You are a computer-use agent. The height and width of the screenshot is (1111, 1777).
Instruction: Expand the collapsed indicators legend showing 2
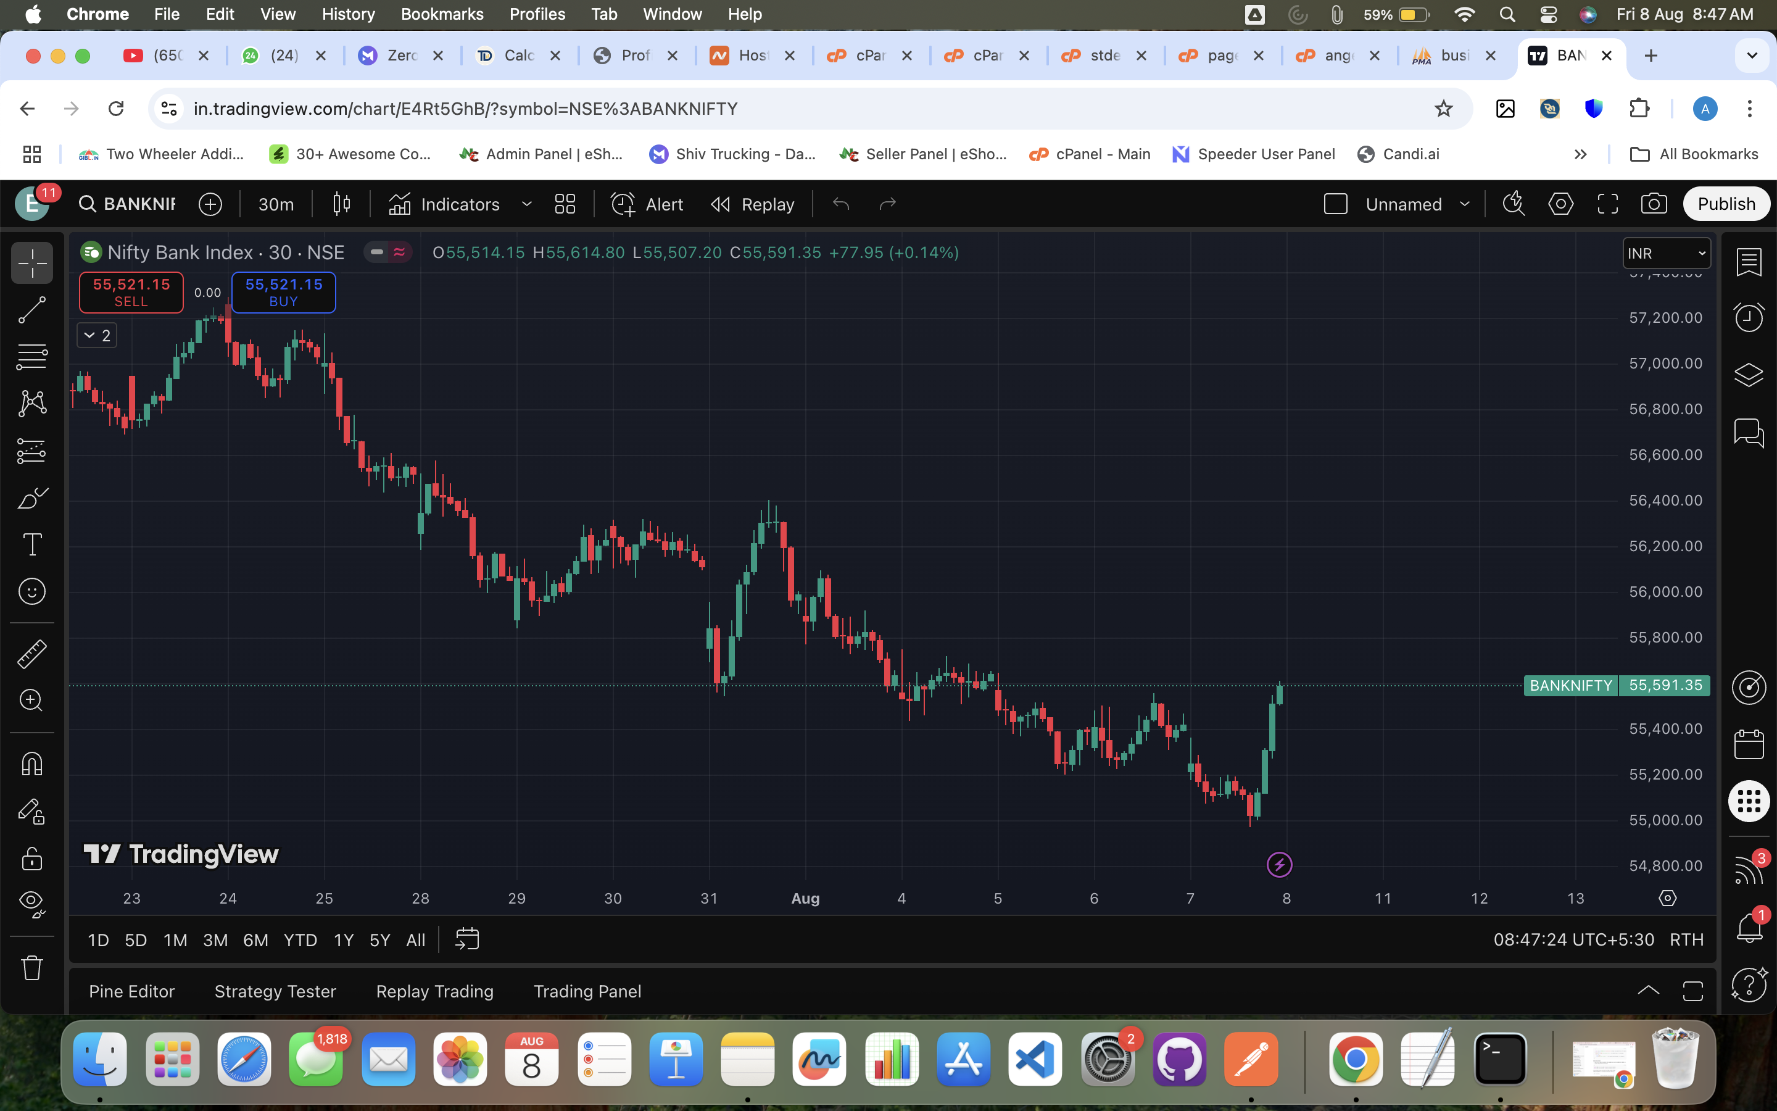click(x=97, y=336)
